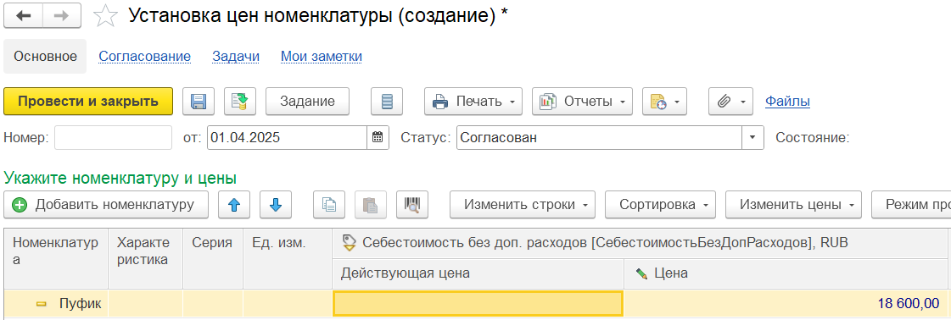Screen dimensions: 951x320
Task: Search nomenclature by barcode icon
Action: [x=412, y=205]
